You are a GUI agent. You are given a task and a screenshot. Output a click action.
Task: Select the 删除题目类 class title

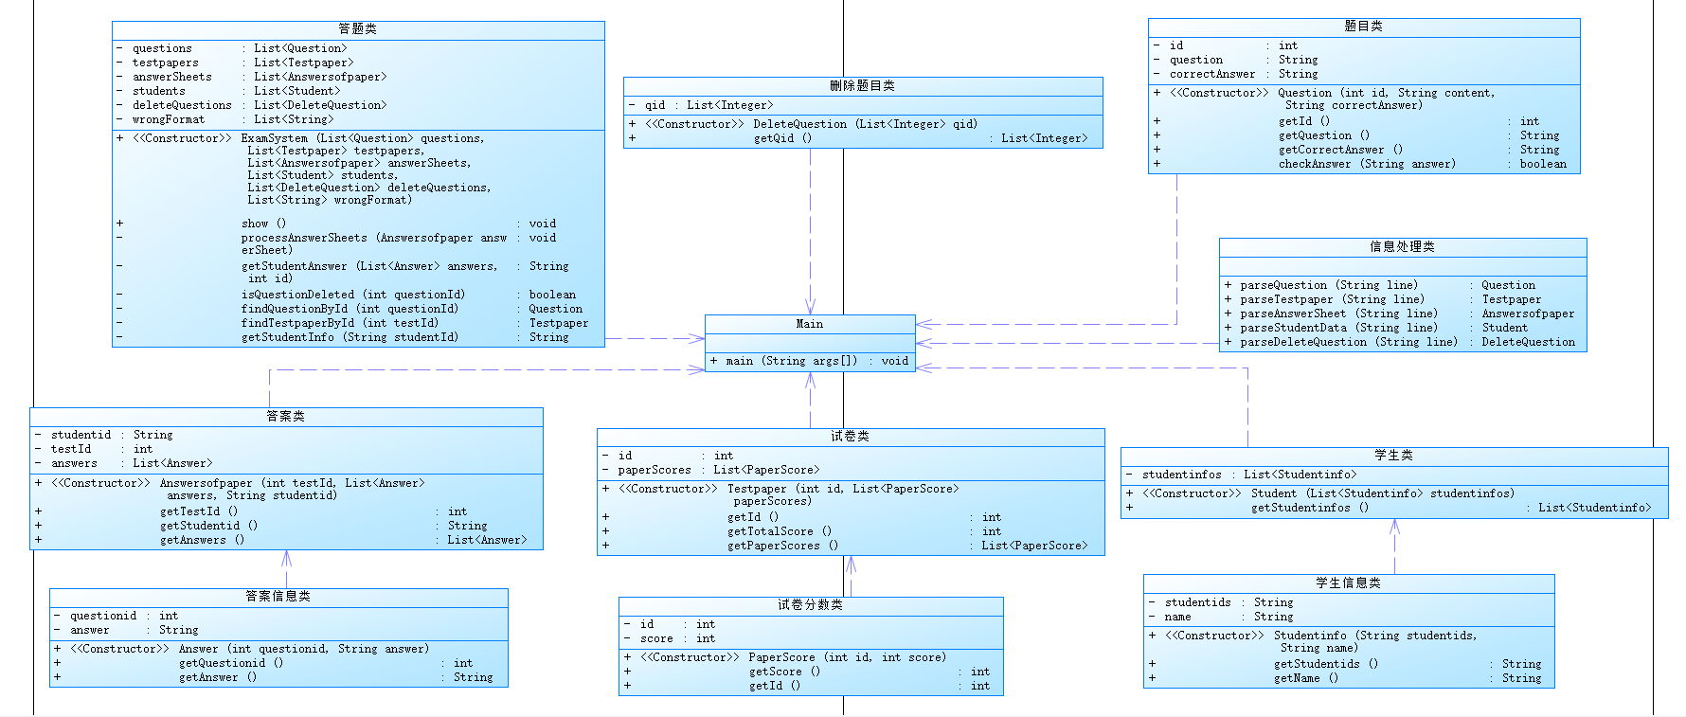(863, 86)
